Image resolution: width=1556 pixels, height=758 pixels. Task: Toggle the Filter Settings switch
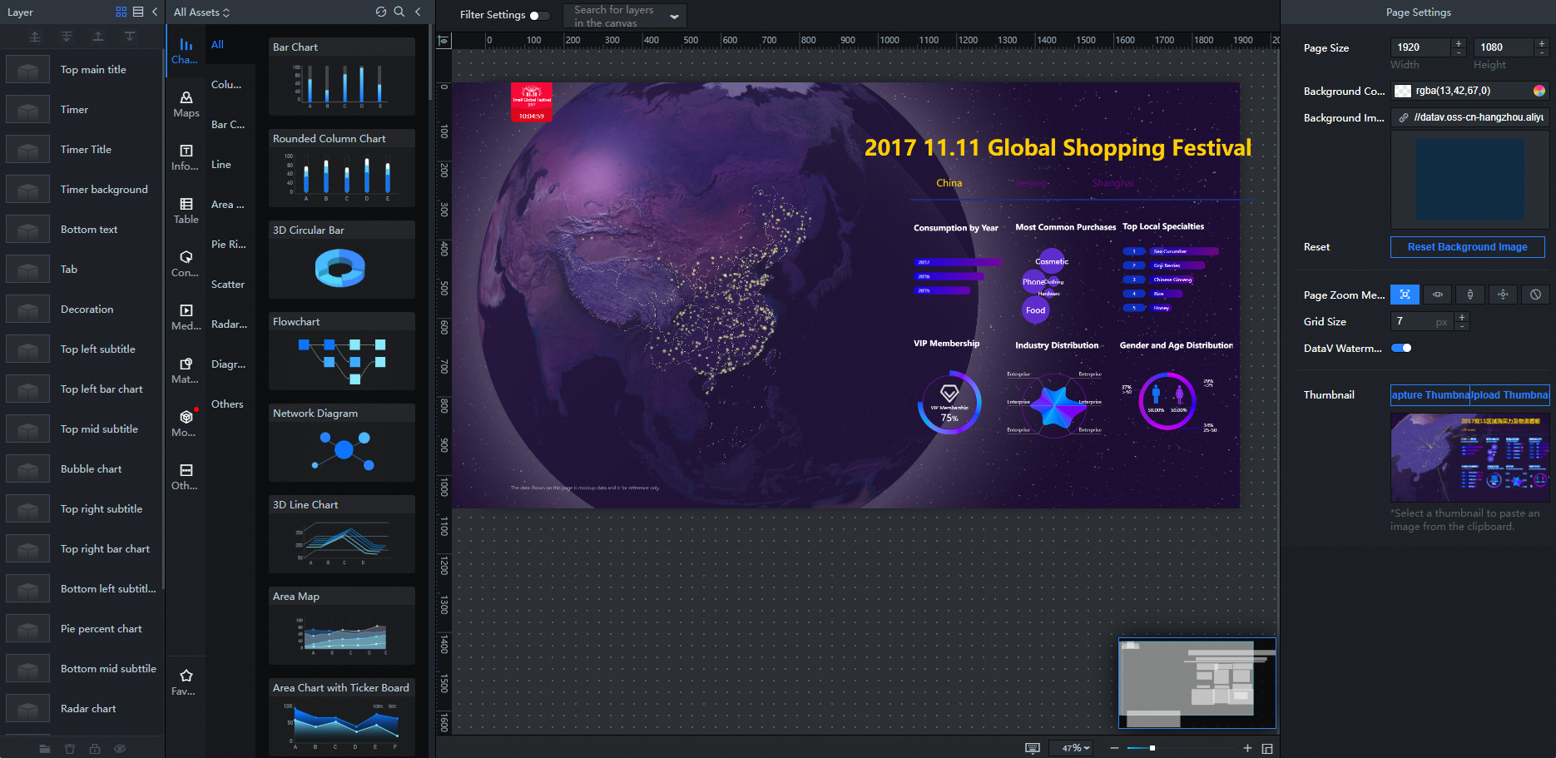coord(539,15)
